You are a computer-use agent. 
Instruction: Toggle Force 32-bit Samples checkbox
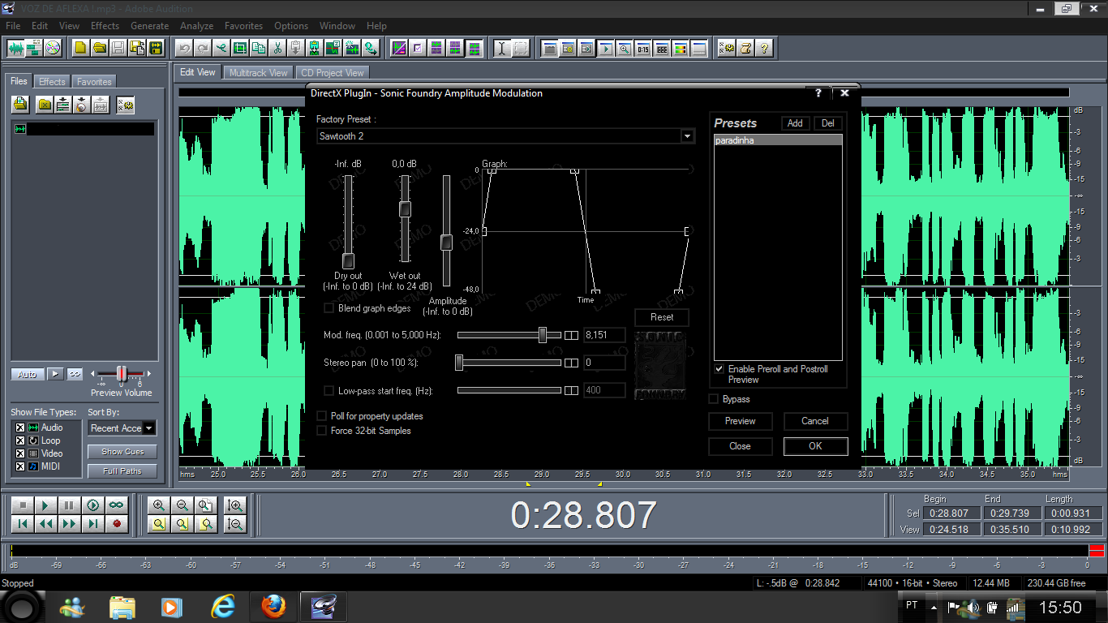pos(322,431)
